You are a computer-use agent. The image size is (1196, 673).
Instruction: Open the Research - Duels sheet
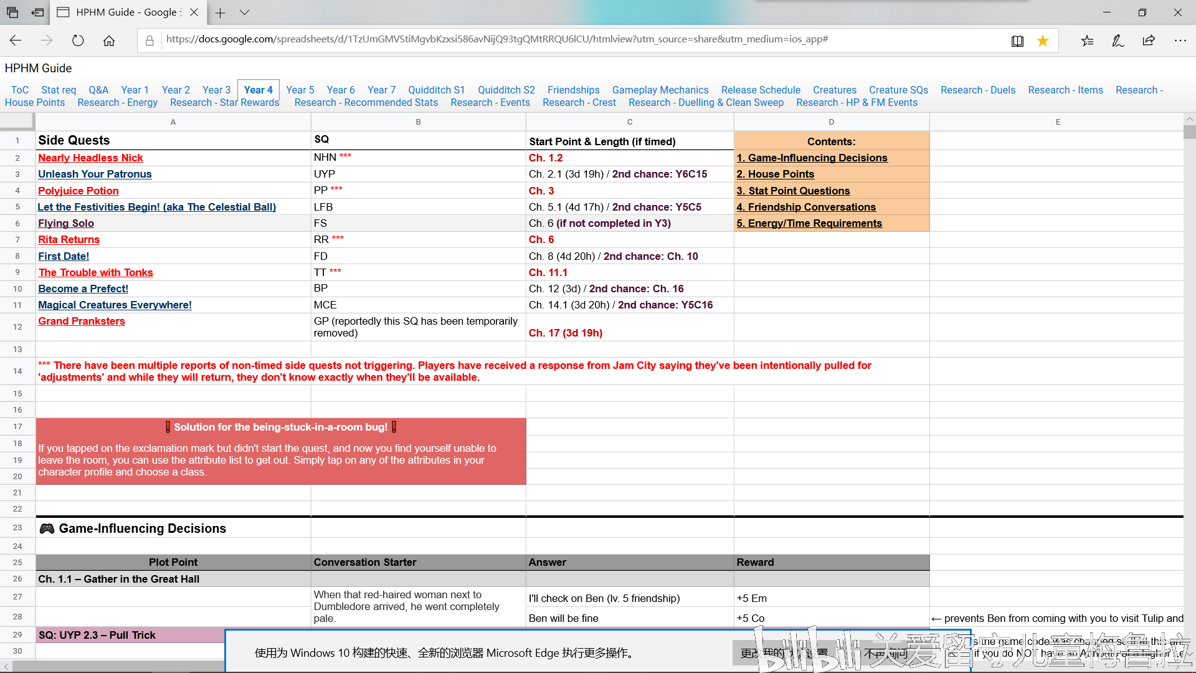pyautogui.click(x=978, y=90)
